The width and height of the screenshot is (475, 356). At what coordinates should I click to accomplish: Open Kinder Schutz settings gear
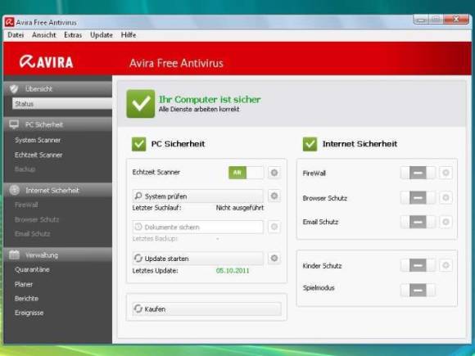tap(446, 265)
